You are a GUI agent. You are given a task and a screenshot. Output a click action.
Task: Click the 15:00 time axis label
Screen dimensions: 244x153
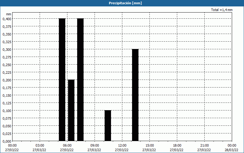pyautogui.click(x=149, y=146)
